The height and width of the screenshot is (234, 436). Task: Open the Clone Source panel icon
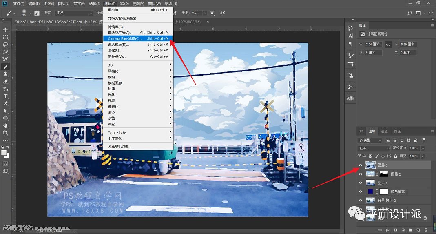(350, 75)
